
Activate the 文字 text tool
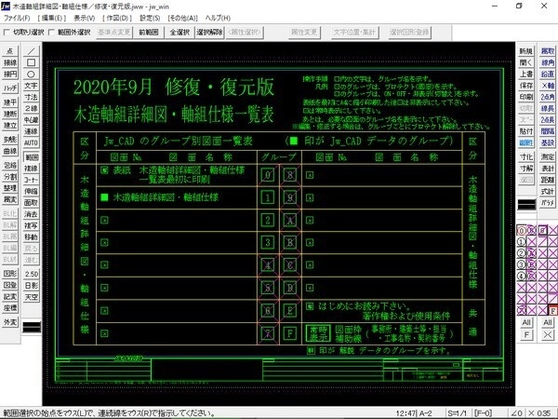tap(31, 86)
